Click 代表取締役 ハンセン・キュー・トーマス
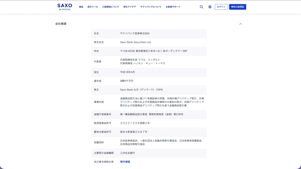Image resolution: width=301 pixels, height=169 pixels. tap(143, 63)
